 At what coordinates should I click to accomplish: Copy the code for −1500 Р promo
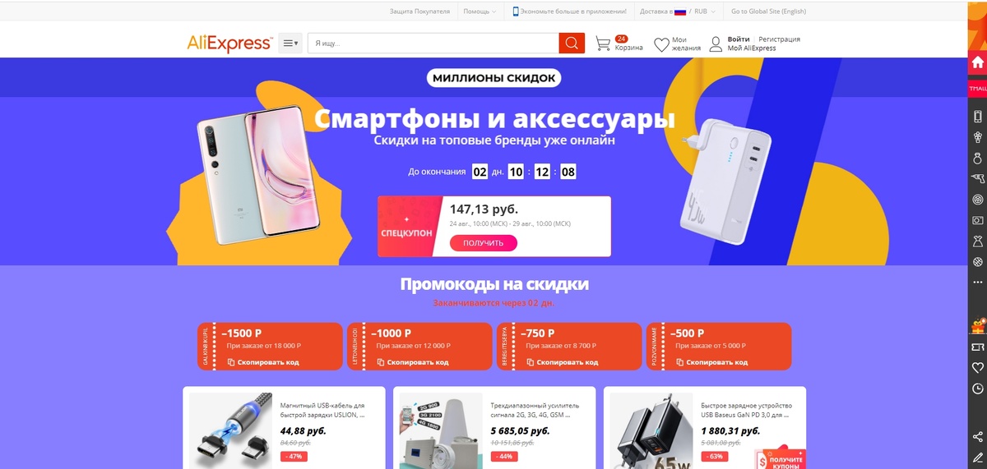(x=263, y=362)
